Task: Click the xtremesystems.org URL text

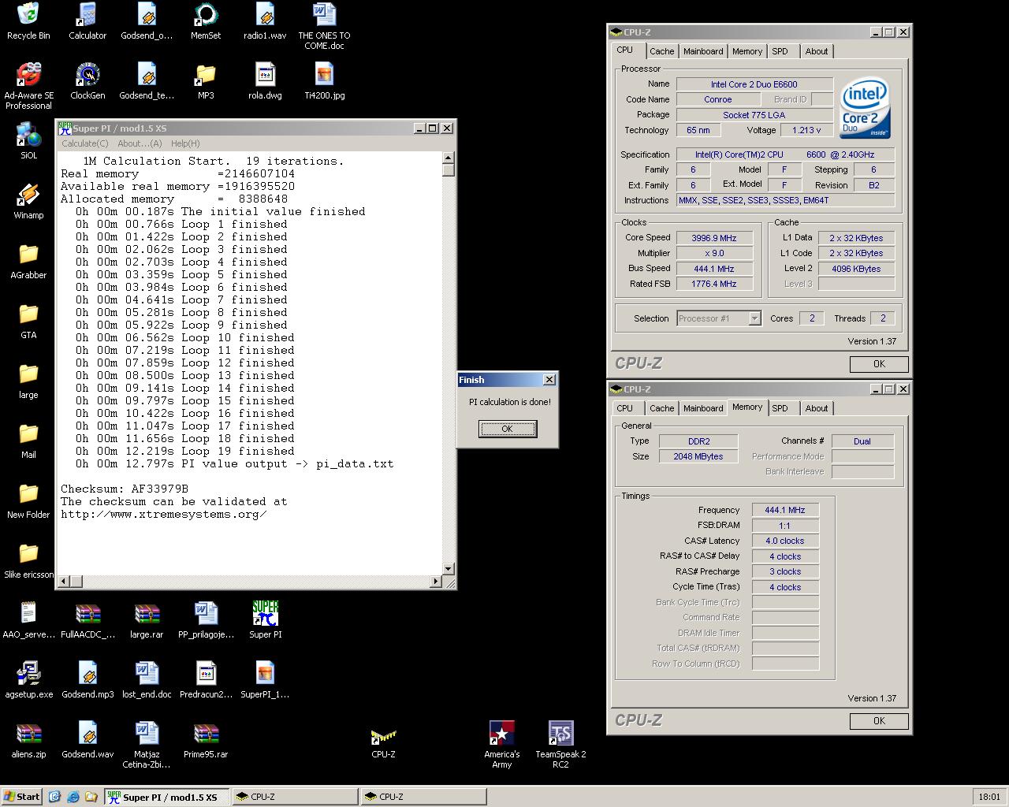Action: point(163,514)
